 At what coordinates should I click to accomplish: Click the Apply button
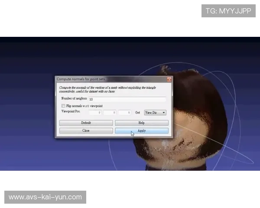[142, 130]
